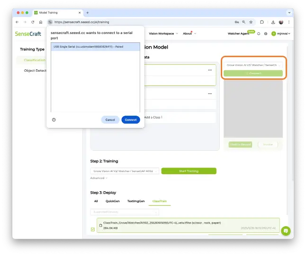Click Connect in serial port dialog
This screenshot has width=306, height=255.
click(131, 119)
